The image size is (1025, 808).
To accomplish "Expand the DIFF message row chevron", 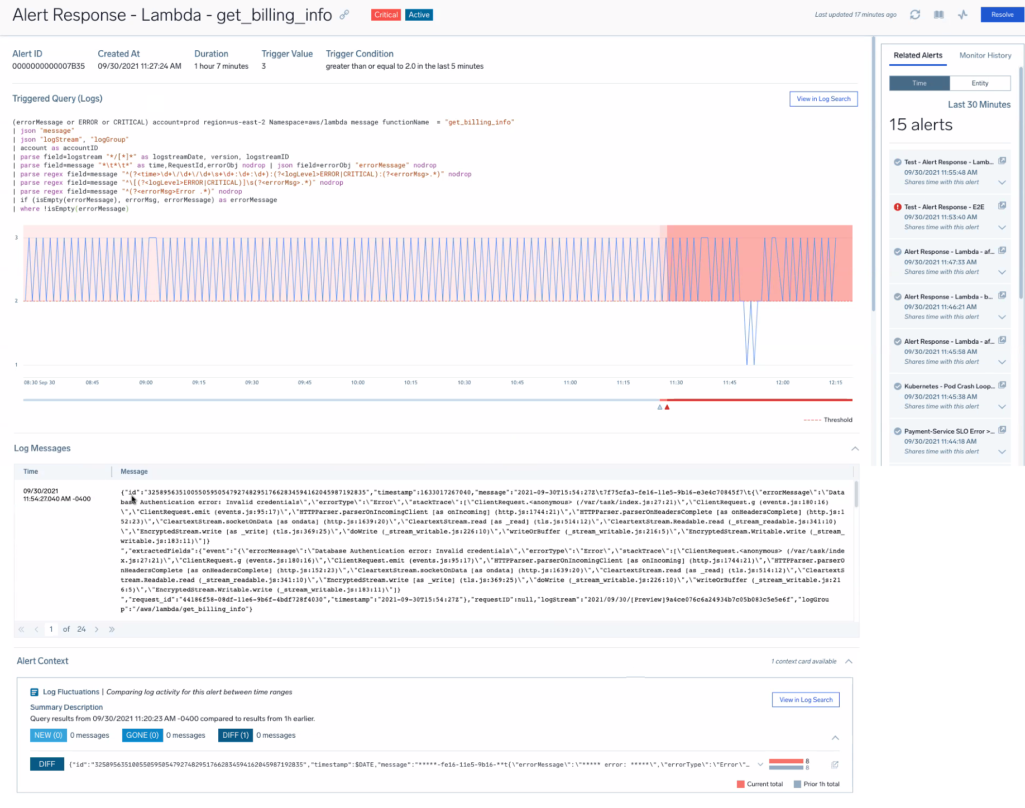I will tap(759, 764).
